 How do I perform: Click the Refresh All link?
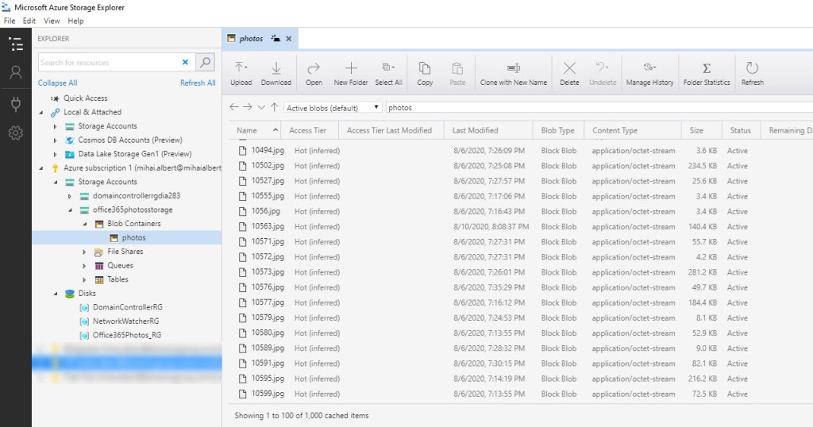click(198, 83)
